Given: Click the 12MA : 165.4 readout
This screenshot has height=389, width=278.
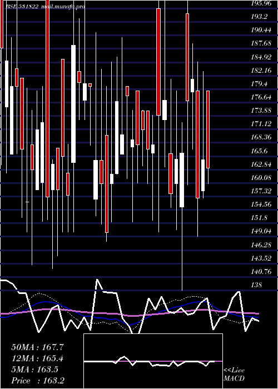Looking at the screenshot, I should (x=37, y=358).
